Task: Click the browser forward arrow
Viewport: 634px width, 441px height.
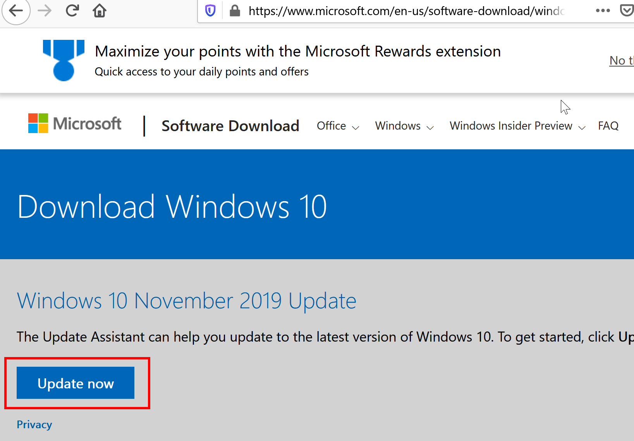Action: point(45,11)
